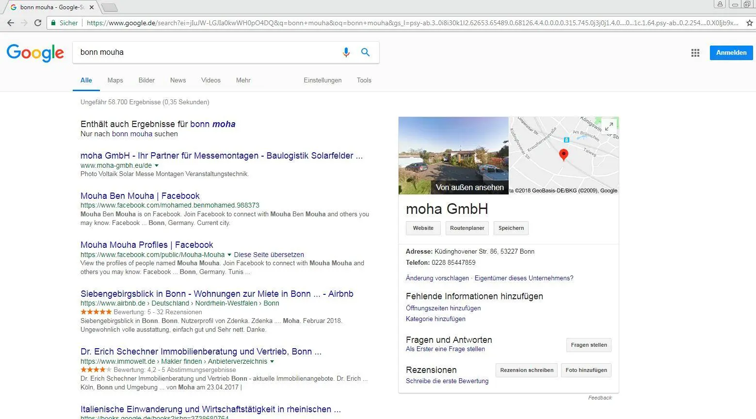Click the Fragen stellen button
This screenshot has height=419, width=756.
pos(589,345)
